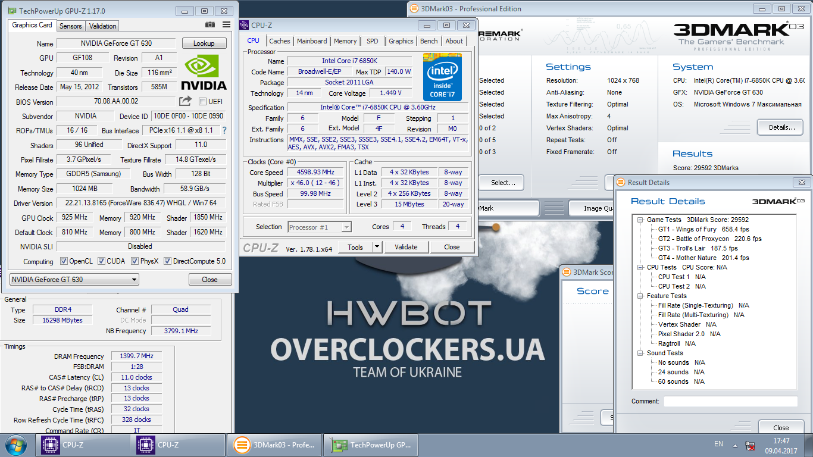Switch to the Validation tab in GPU-Z
This screenshot has width=813, height=457.
tap(103, 26)
